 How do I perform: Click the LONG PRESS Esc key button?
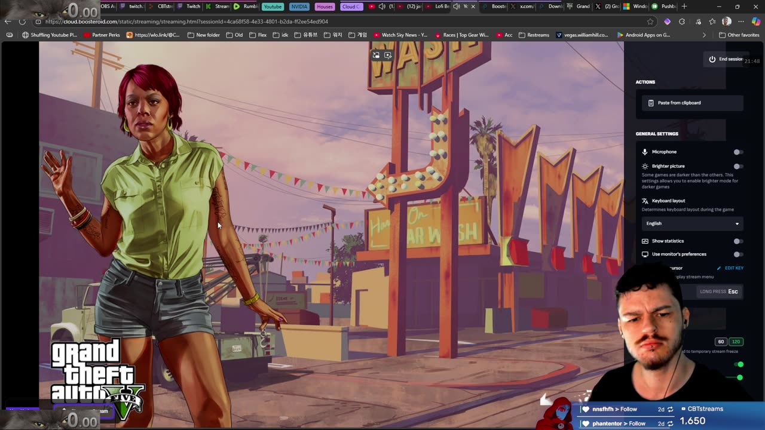pyautogui.click(x=720, y=291)
